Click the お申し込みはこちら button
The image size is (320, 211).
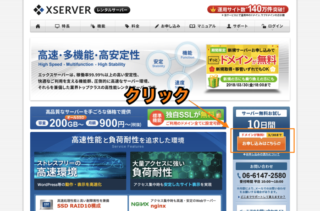261,144
